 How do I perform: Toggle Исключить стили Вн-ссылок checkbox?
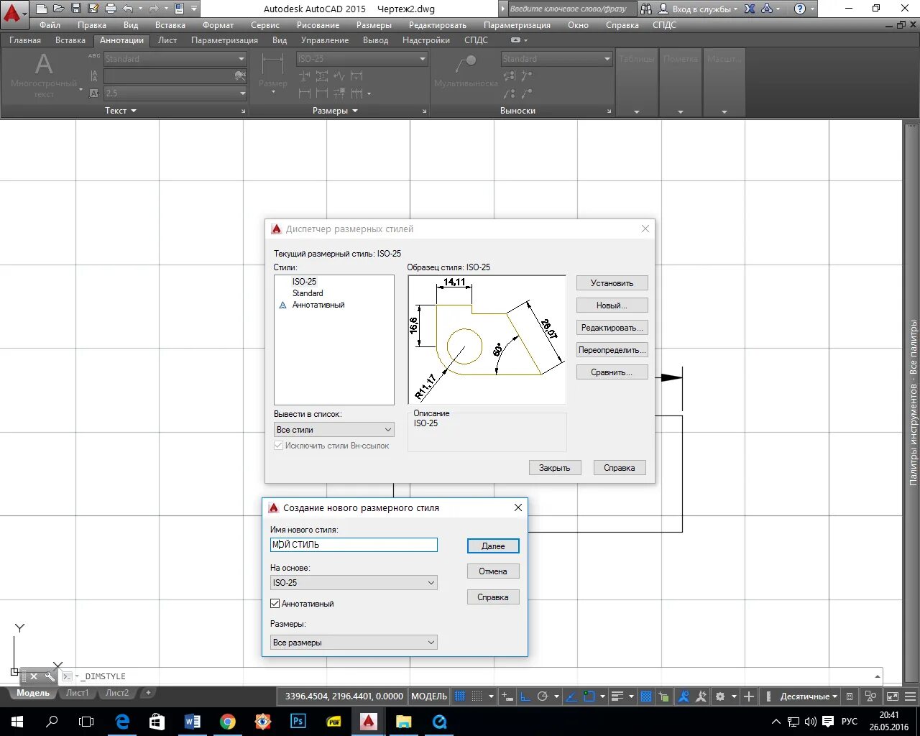(x=278, y=446)
